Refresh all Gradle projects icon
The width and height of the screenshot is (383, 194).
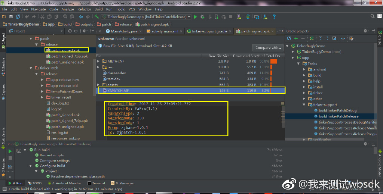click(289, 38)
